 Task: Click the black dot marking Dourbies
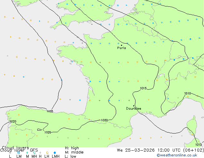[134, 106]
